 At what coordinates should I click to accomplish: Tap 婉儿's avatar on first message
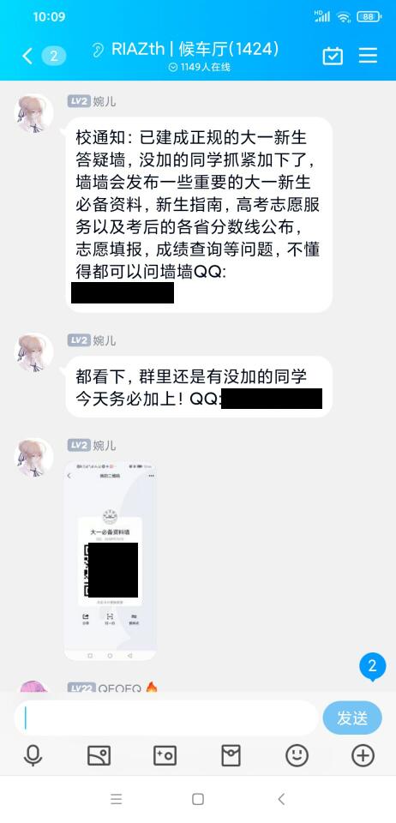click(33, 113)
